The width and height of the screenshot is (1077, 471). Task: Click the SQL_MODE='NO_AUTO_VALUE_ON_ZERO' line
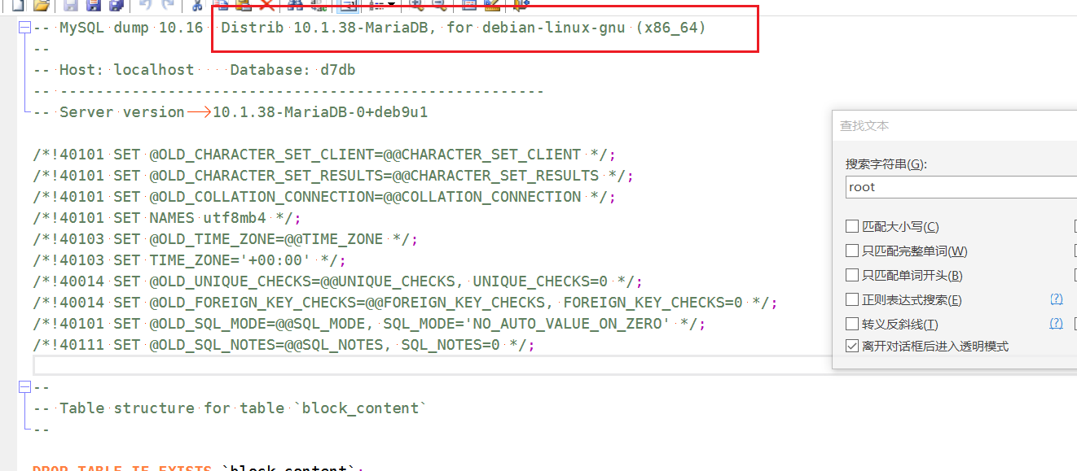click(370, 324)
